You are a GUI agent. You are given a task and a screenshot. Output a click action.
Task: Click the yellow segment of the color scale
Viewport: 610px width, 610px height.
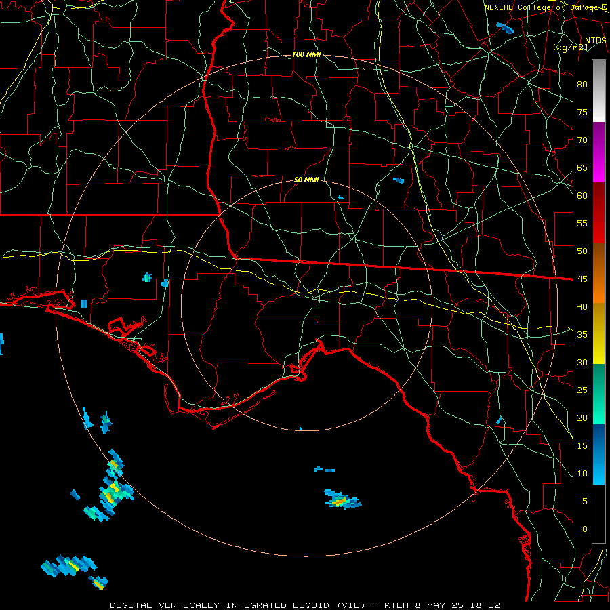(x=598, y=333)
